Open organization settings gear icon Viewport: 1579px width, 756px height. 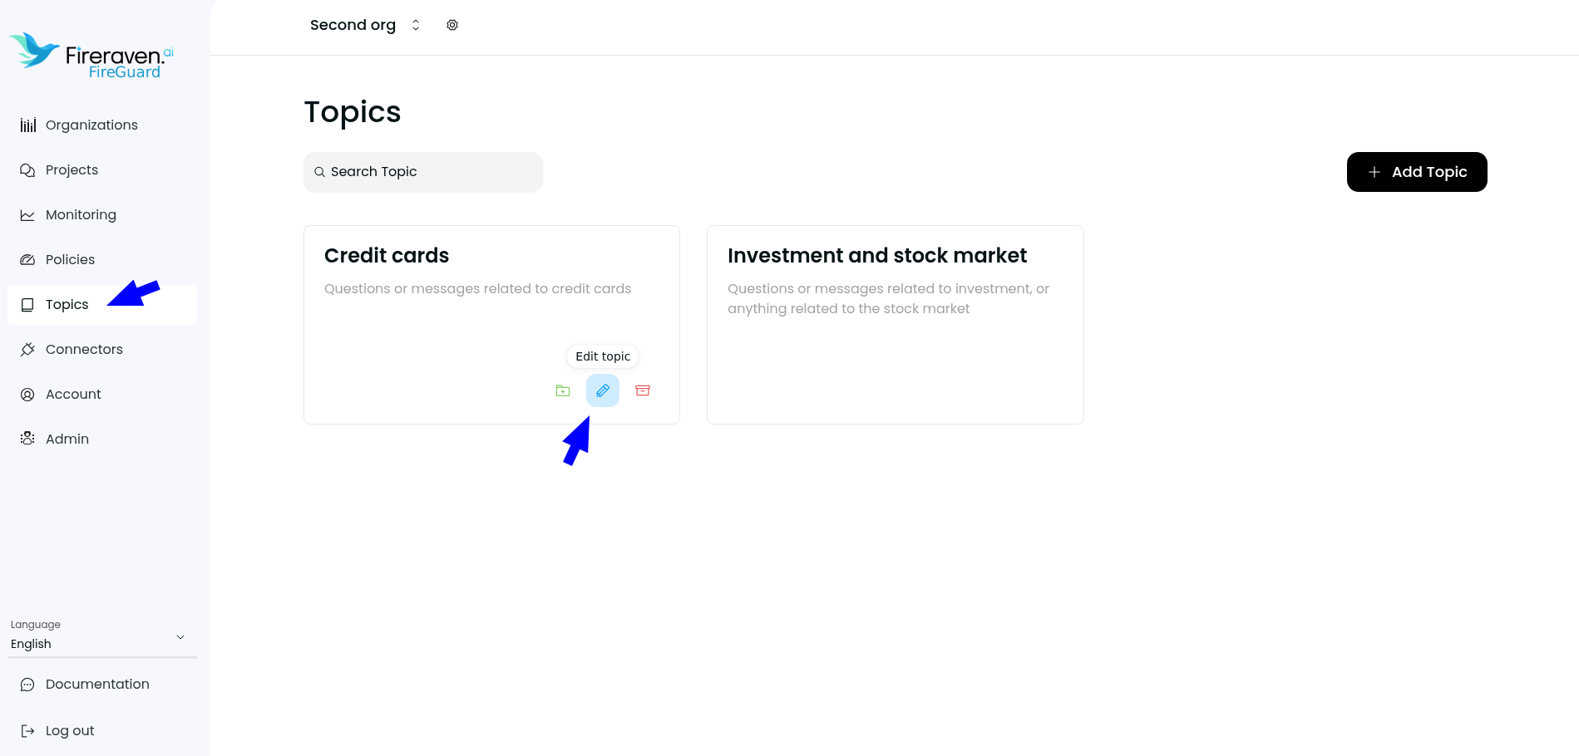tap(452, 25)
